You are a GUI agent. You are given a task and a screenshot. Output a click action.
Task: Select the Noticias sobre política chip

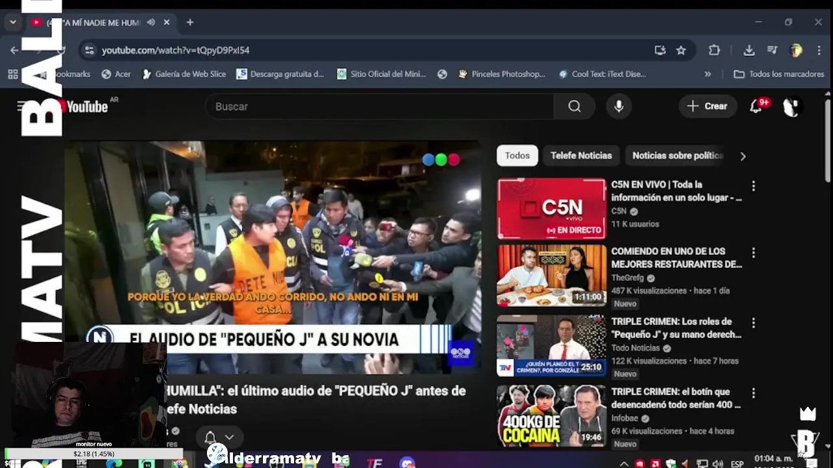pos(677,155)
